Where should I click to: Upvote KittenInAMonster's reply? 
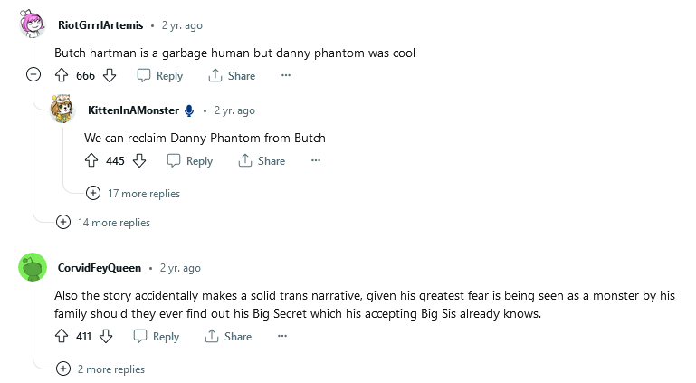click(x=91, y=161)
